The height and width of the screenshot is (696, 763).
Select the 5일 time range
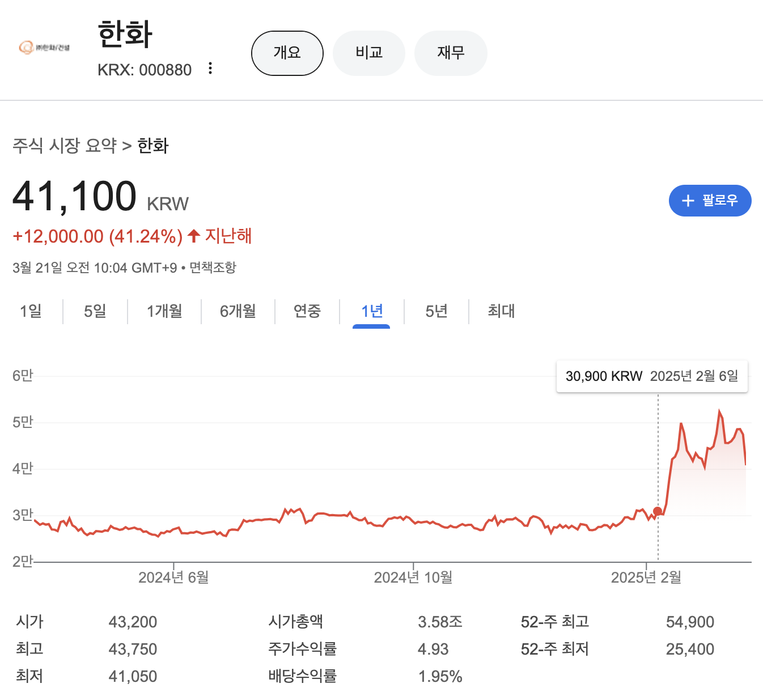(x=95, y=311)
